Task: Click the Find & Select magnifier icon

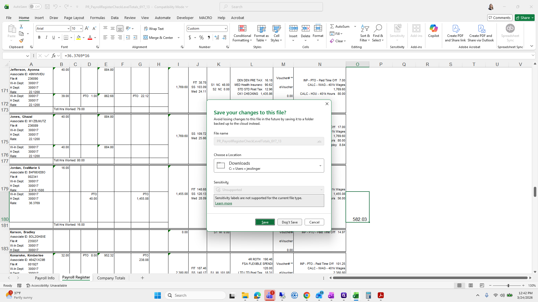Action: click(378, 29)
